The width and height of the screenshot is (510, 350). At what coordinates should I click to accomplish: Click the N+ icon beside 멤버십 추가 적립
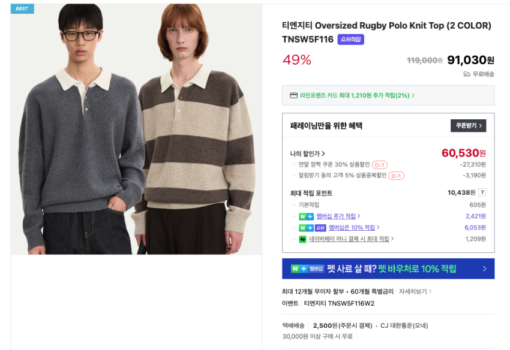[306, 216]
